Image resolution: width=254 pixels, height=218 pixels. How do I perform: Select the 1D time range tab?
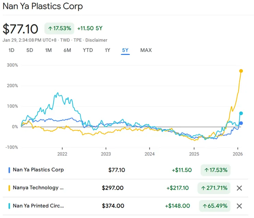pyautogui.click(x=11, y=50)
